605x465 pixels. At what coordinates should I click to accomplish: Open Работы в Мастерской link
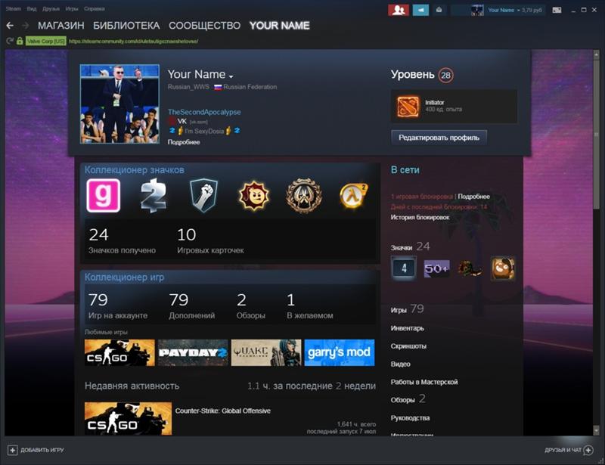tap(424, 382)
